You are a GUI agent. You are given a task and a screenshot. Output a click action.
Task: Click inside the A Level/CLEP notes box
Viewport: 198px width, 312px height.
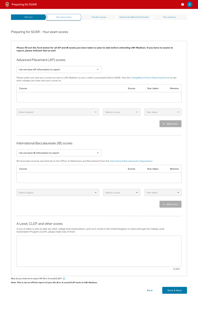[99, 251]
